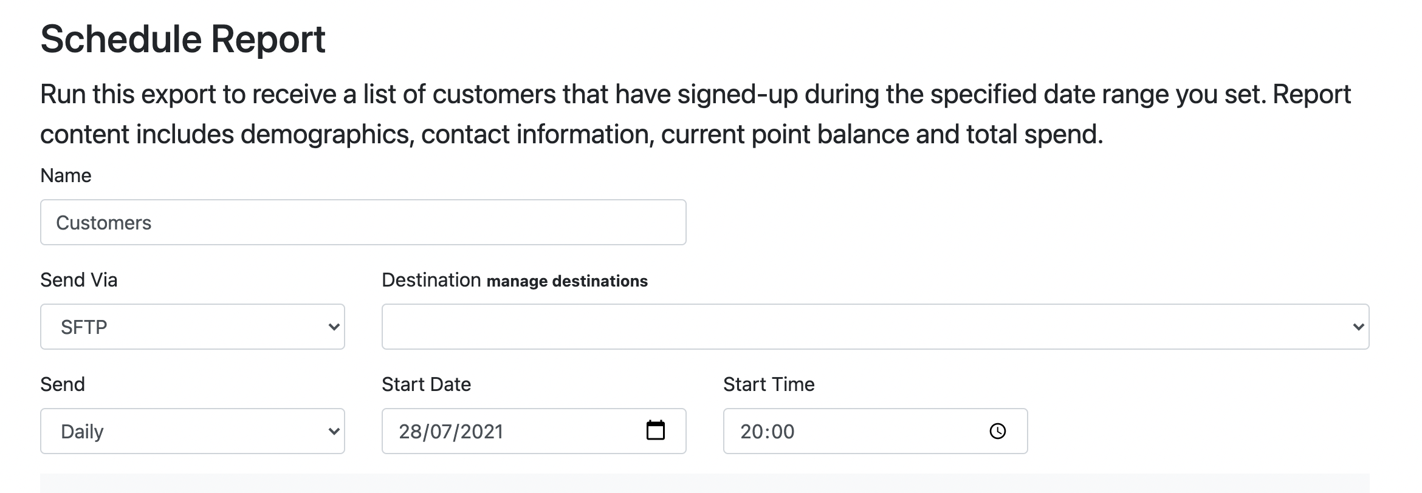Select the minutes 00 in Start Time
1422x493 pixels.
782,432
